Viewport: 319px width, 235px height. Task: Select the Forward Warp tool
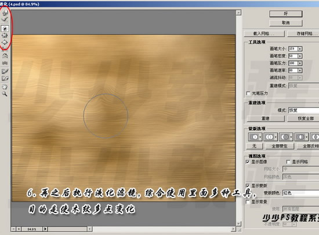[5, 13]
